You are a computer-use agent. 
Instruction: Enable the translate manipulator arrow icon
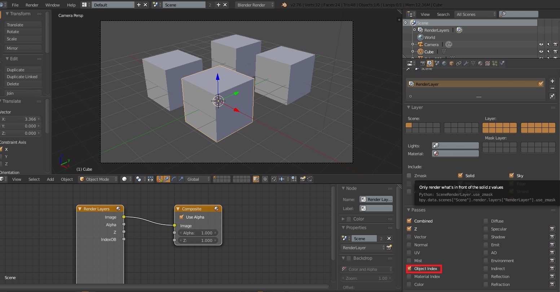click(x=167, y=179)
